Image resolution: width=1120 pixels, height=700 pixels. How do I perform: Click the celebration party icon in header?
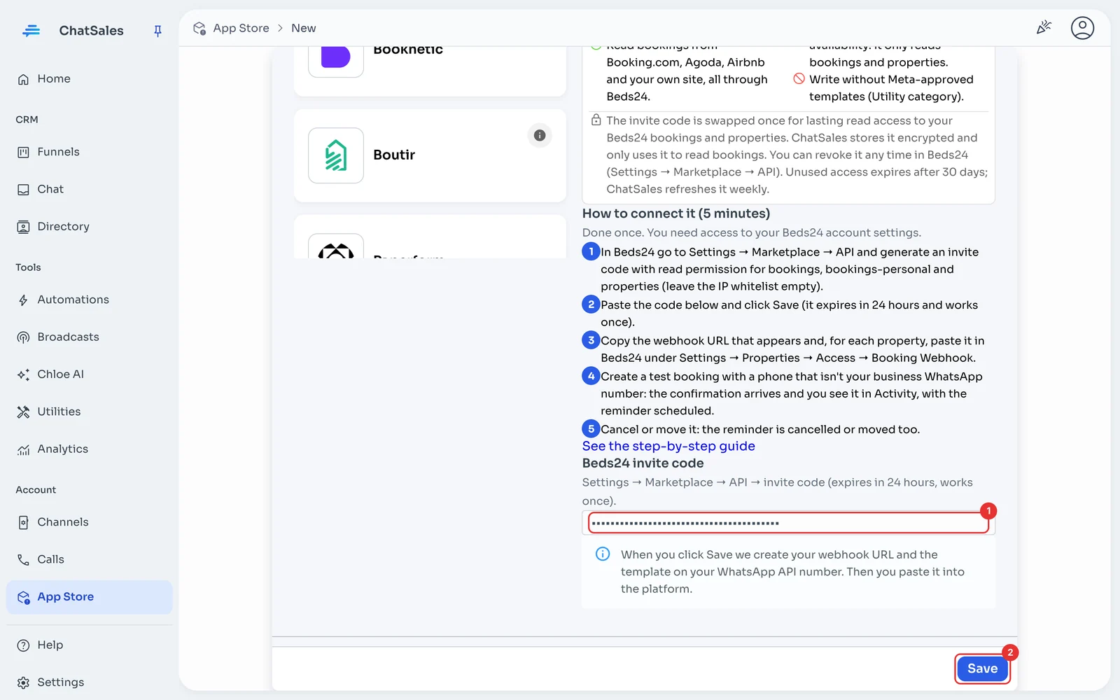(1044, 28)
